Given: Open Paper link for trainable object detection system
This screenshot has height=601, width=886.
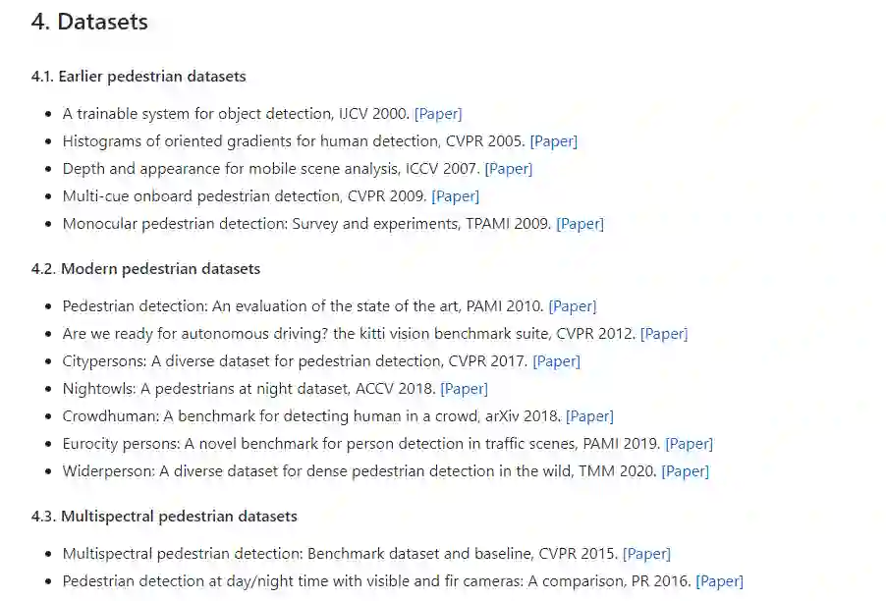Looking at the screenshot, I should [438, 114].
